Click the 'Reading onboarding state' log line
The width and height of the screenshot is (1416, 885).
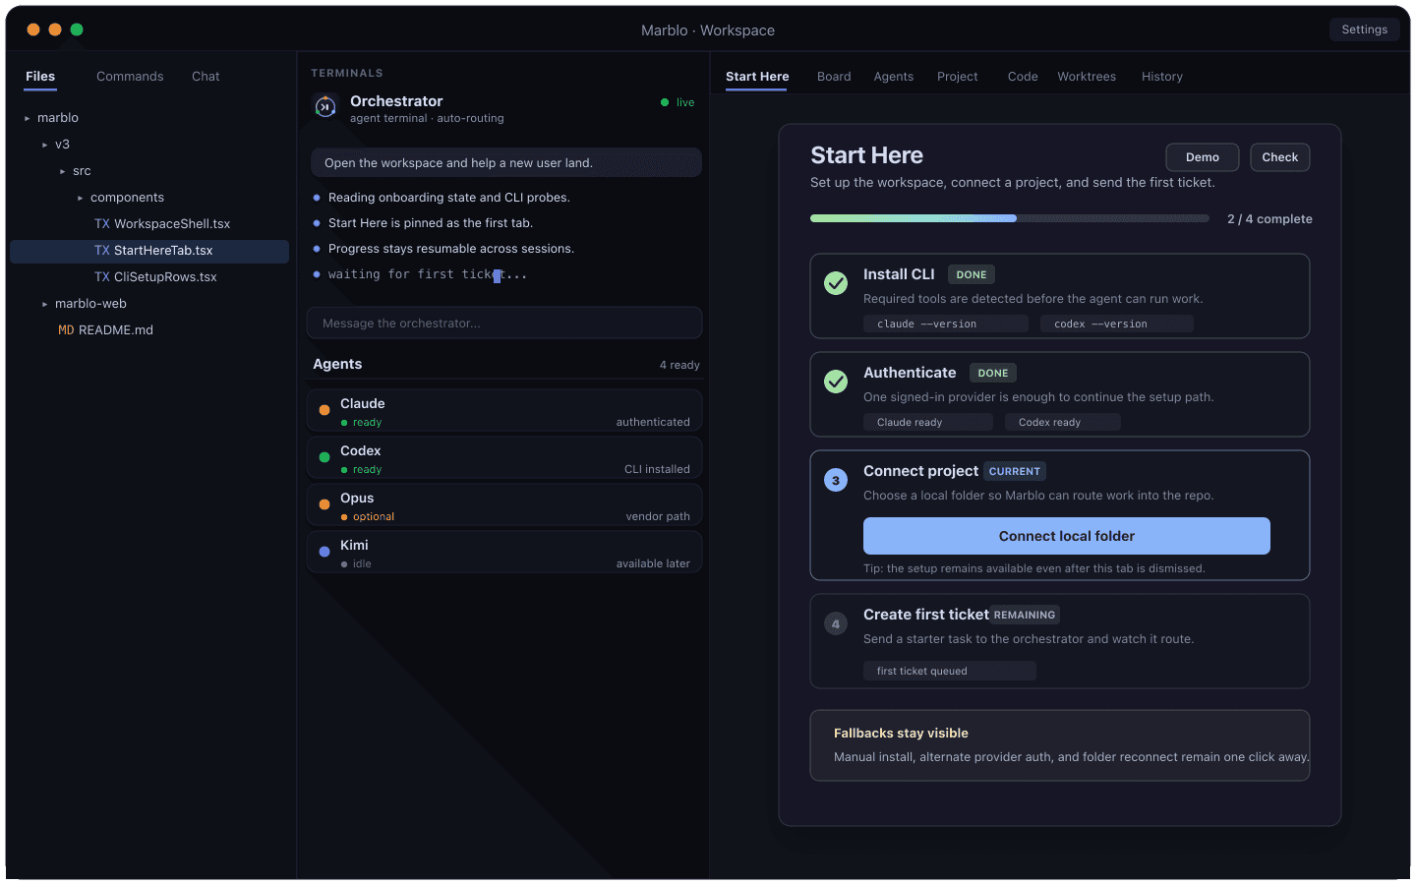(x=449, y=198)
